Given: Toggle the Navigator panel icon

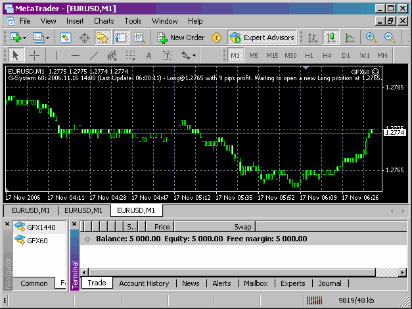Looking at the screenshot, I should [x=103, y=37].
